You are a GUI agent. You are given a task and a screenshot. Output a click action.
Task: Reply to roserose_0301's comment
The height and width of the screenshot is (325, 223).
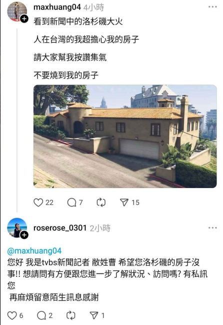coord(41,315)
